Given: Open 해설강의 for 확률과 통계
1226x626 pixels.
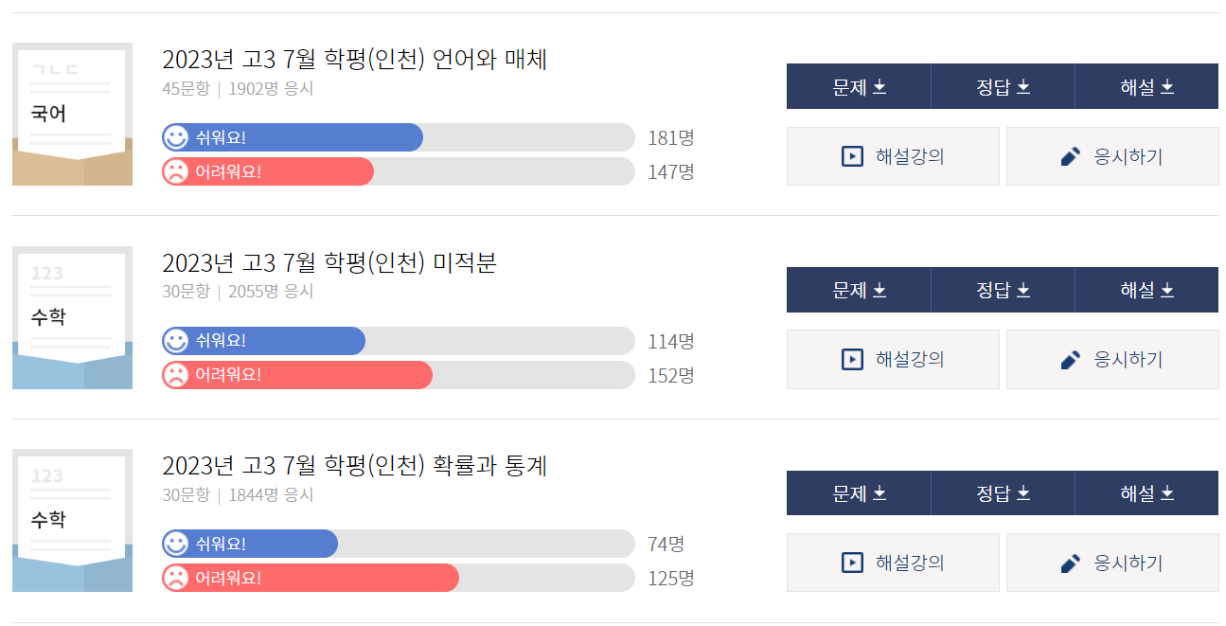Looking at the screenshot, I should (x=892, y=562).
